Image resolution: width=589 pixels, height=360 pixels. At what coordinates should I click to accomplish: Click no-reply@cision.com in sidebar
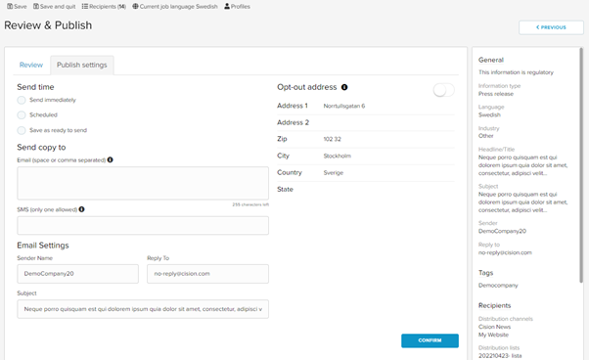tap(505, 252)
